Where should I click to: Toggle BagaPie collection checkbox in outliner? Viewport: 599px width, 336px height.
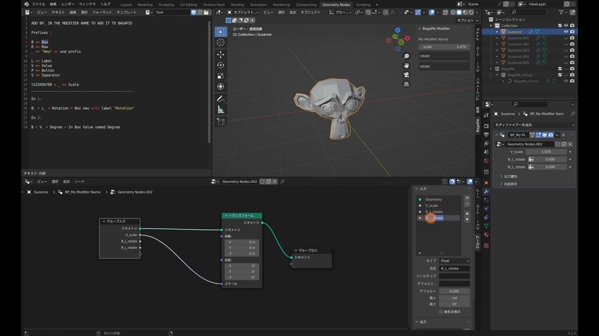coord(560,69)
